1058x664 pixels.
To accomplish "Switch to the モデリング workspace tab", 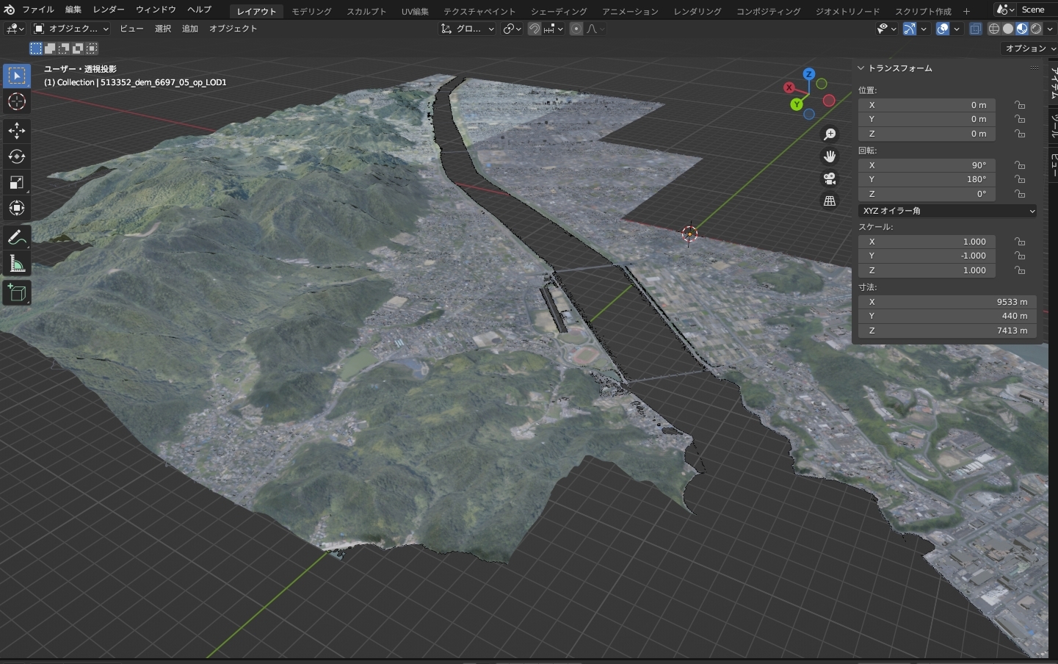I will pos(311,11).
